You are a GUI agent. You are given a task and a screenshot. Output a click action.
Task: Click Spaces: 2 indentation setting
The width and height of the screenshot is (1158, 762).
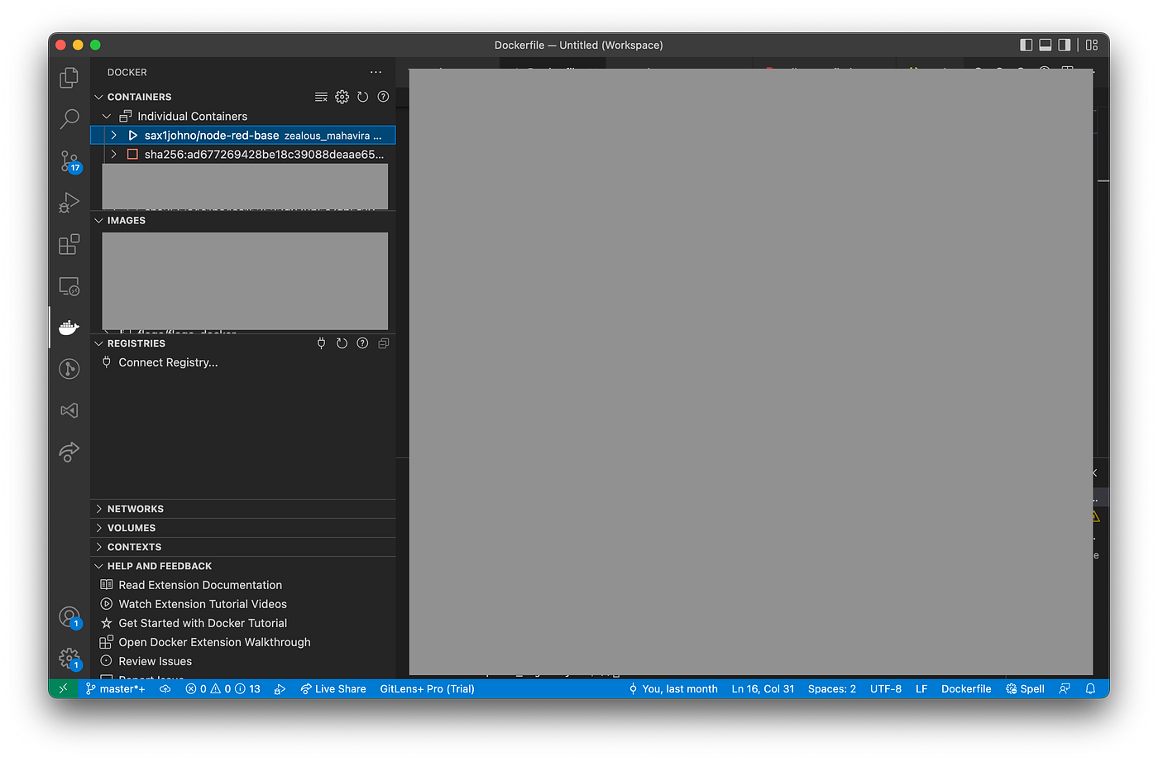pos(832,688)
